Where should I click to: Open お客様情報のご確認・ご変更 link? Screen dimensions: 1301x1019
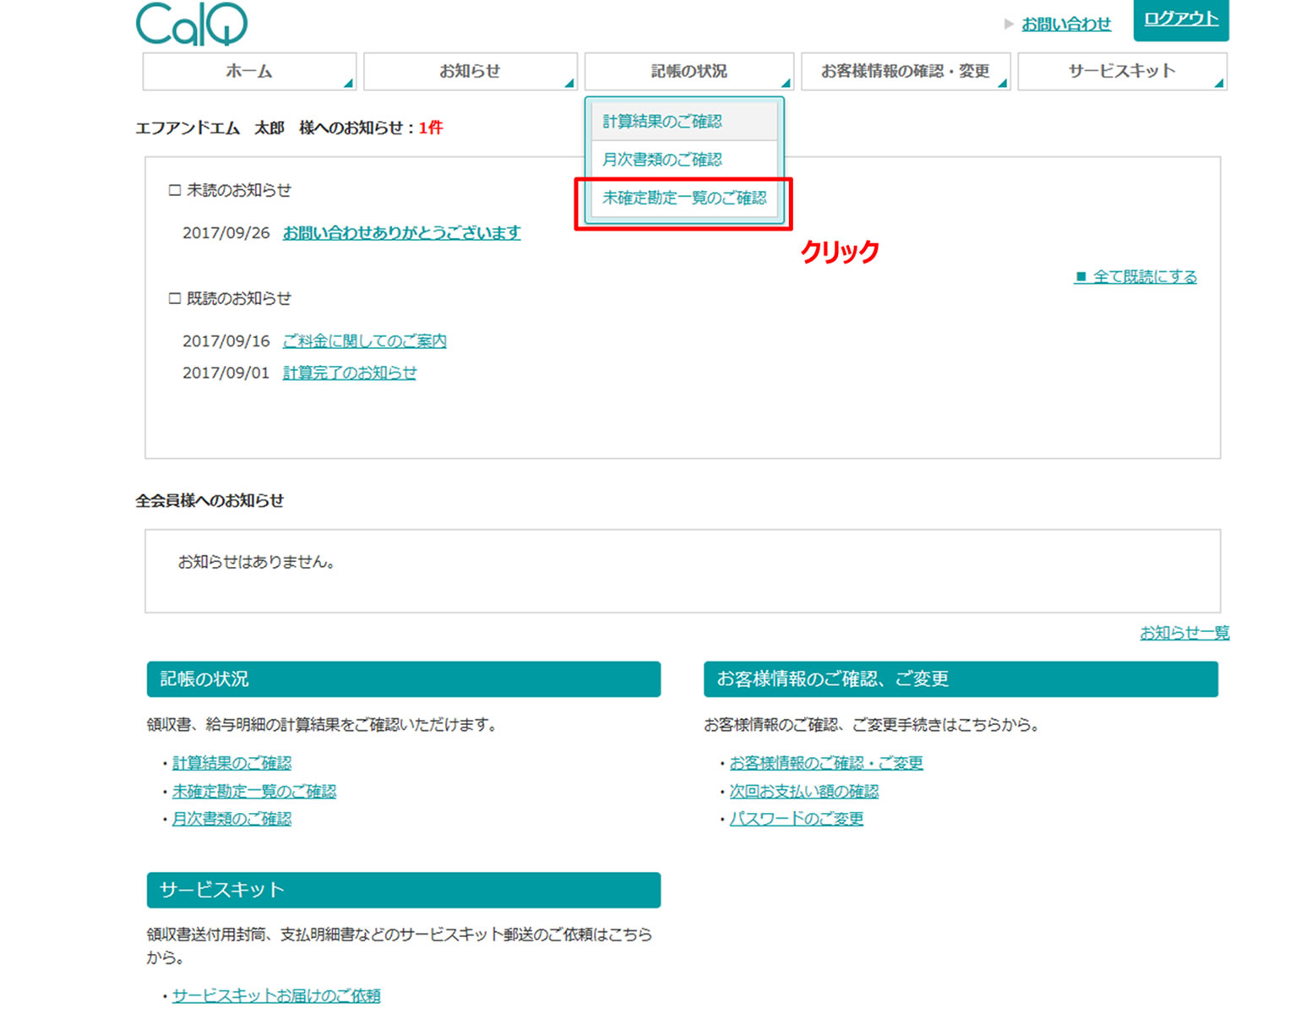pyautogui.click(x=826, y=763)
